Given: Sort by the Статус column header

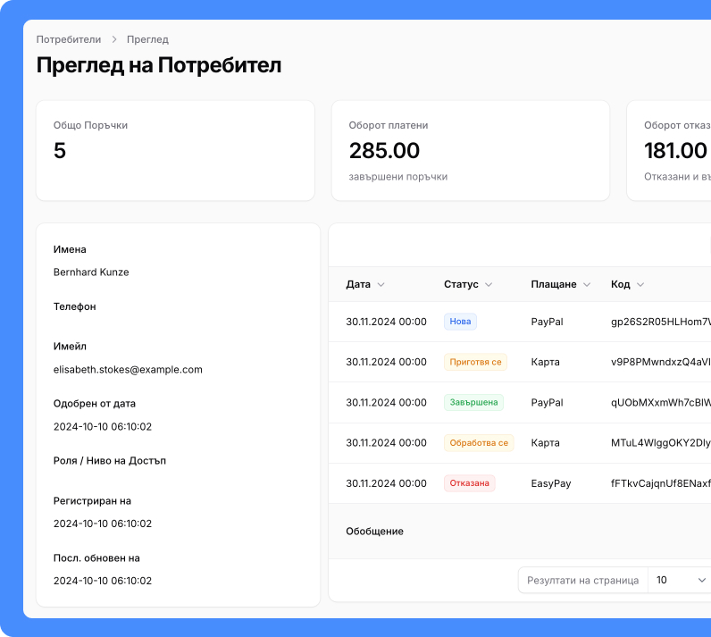Looking at the screenshot, I should click(x=467, y=284).
